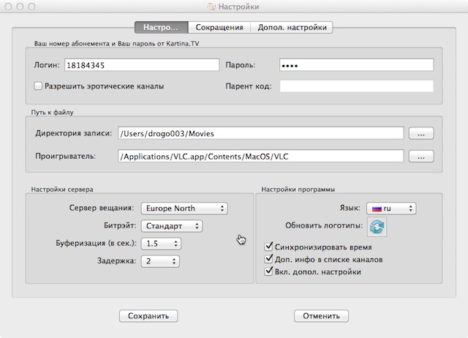Toggle Синхронизировать время checkbox

coord(269,247)
